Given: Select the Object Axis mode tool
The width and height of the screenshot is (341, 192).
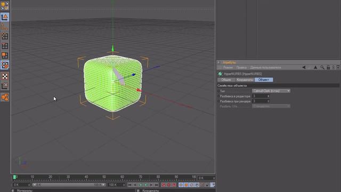Looking at the screenshot, I should (5, 27).
